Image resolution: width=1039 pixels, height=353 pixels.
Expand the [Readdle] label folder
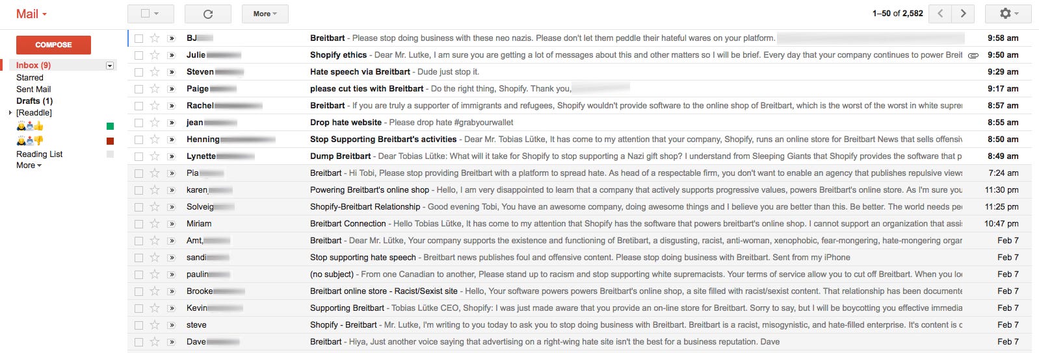10,113
